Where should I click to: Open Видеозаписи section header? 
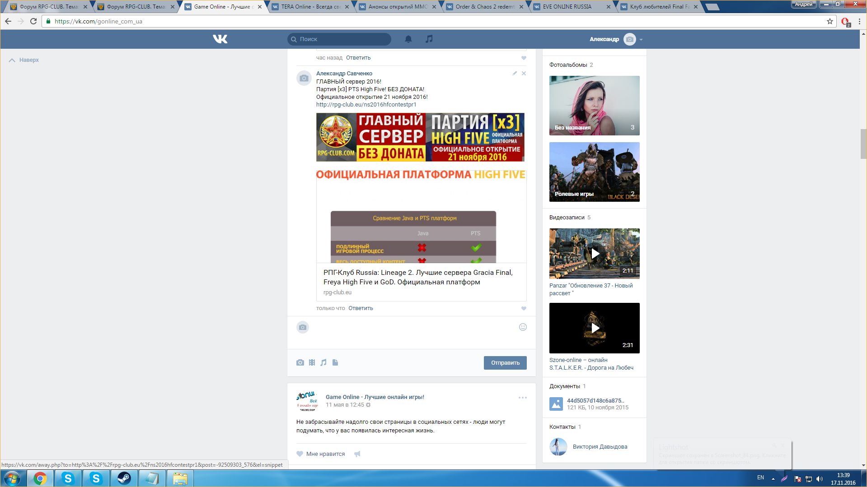pyautogui.click(x=567, y=218)
